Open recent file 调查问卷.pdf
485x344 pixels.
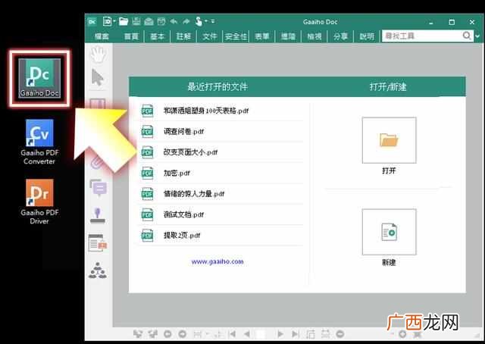click(x=221, y=132)
